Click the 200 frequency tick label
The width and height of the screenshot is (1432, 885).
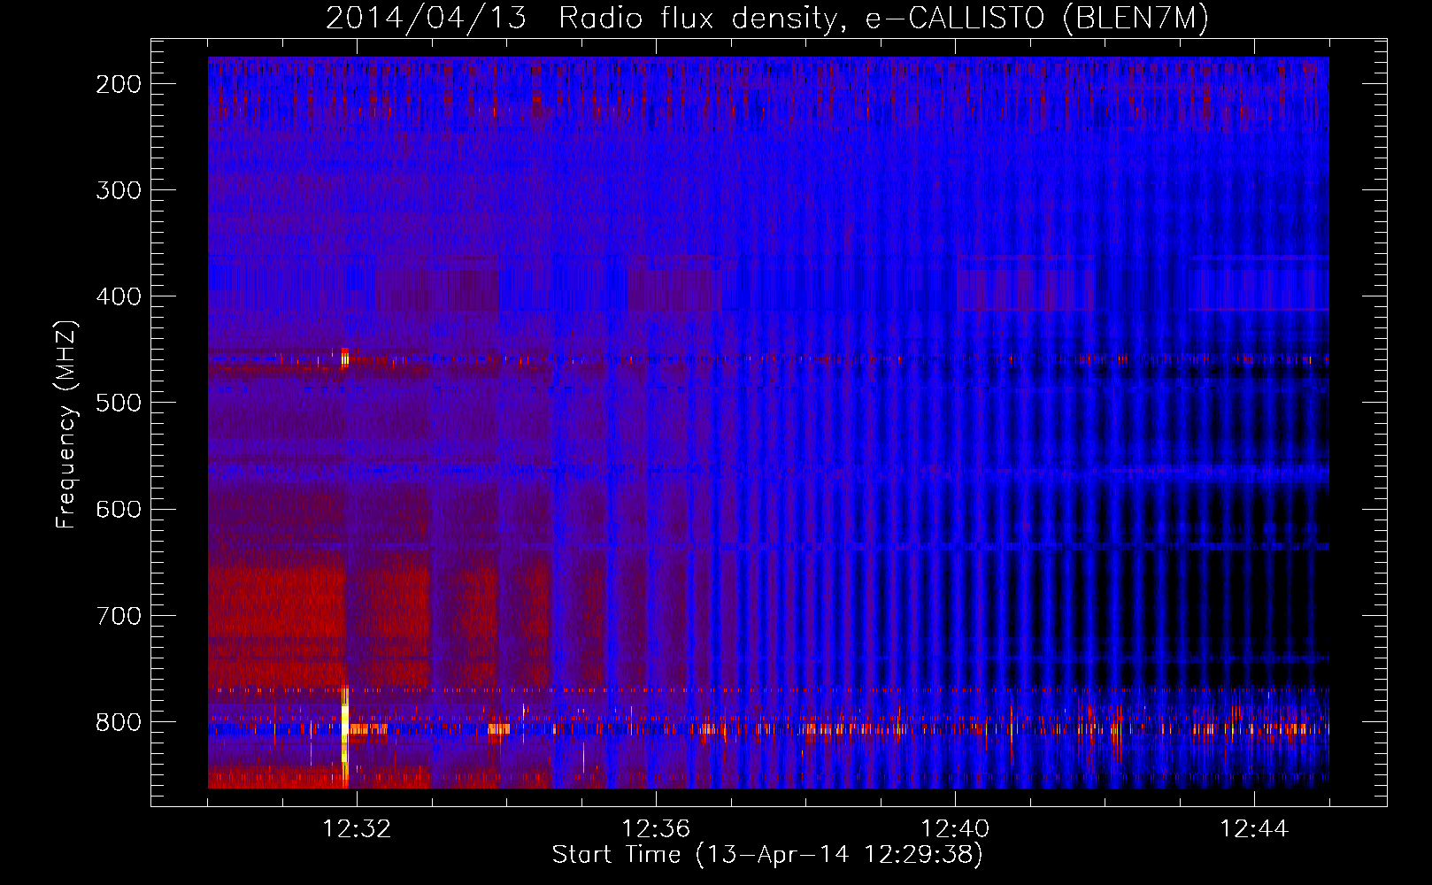click(x=119, y=84)
